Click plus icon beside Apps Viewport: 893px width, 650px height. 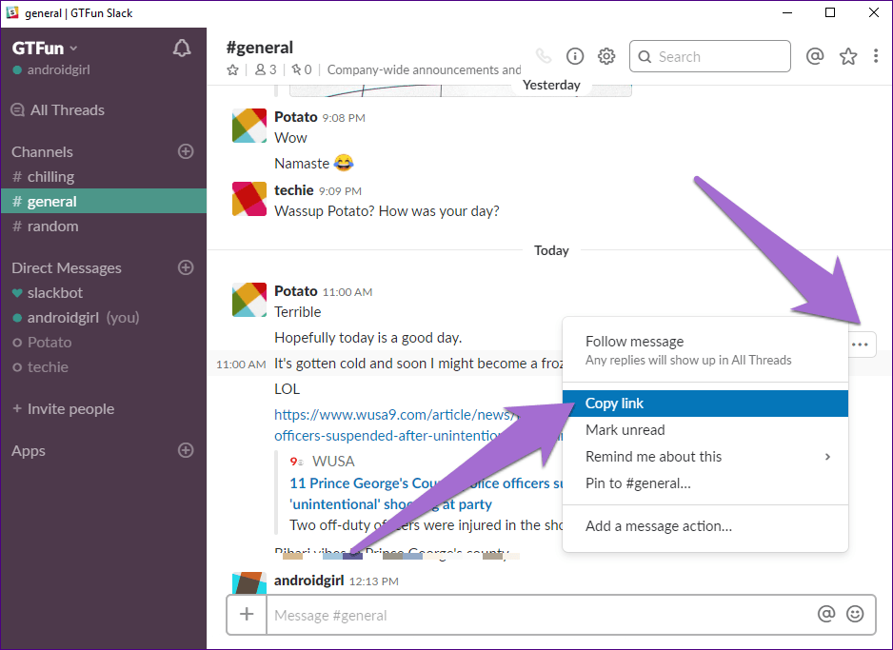tap(186, 450)
